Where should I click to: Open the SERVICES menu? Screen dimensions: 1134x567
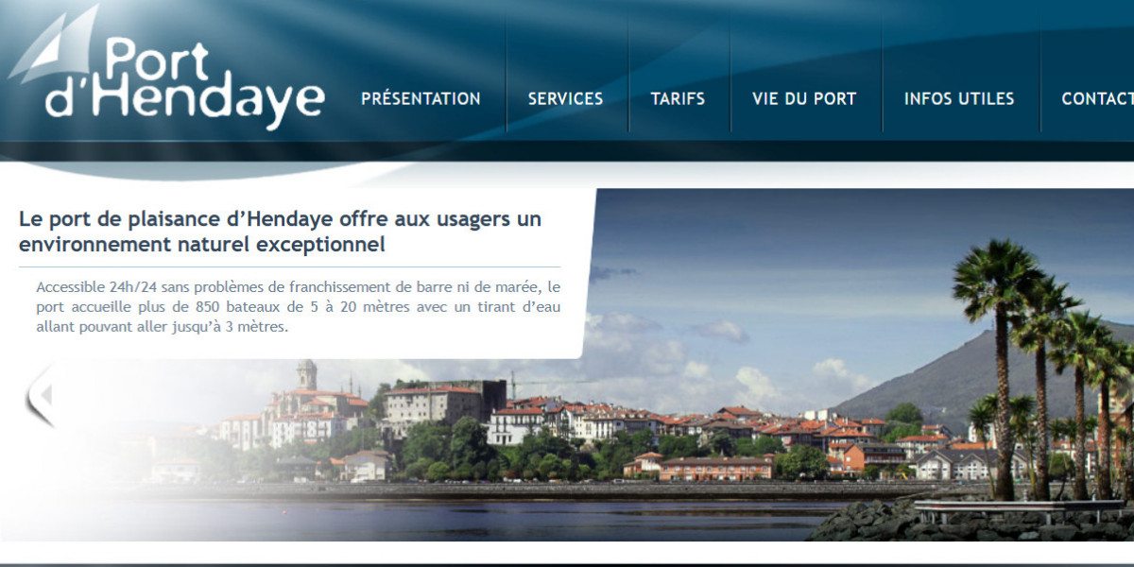[566, 98]
